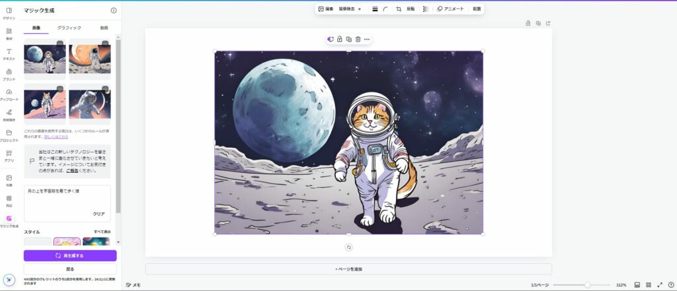Open the Uploads (アップロード) sidebar panel
The height and width of the screenshot is (291, 677).
coord(9,94)
